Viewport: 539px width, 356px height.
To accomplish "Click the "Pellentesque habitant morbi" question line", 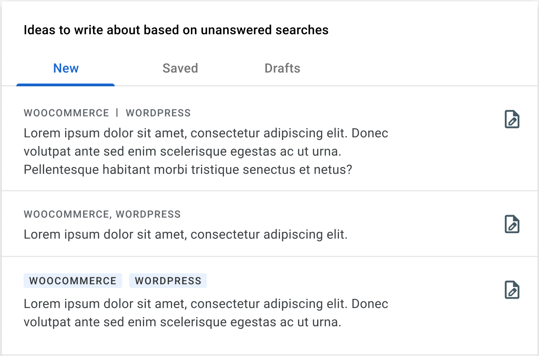I will (x=188, y=170).
